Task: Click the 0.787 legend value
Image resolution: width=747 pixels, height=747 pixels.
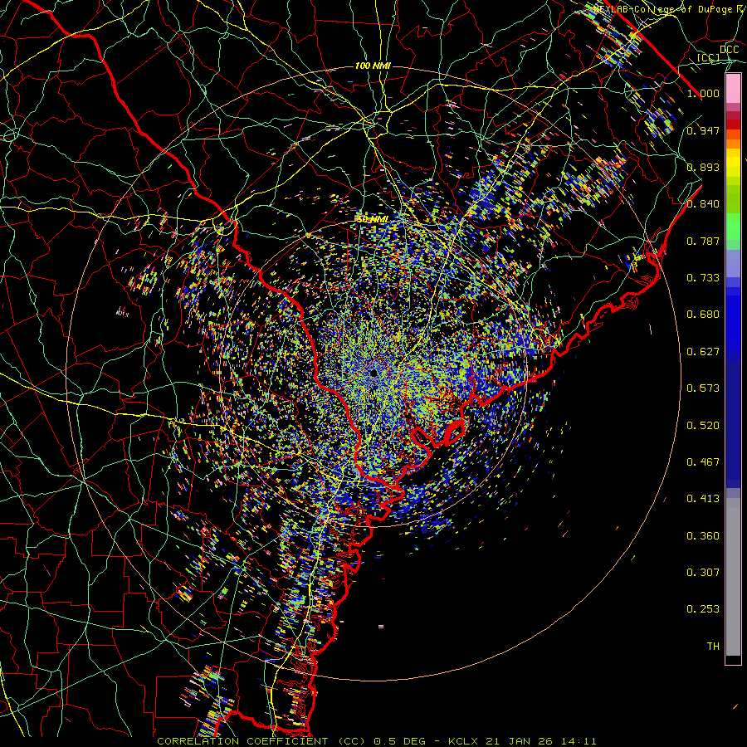Action: (703, 241)
